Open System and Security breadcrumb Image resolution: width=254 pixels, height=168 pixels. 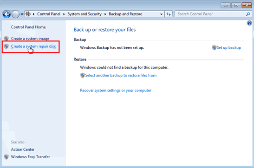pyautogui.click(x=85, y=14)
